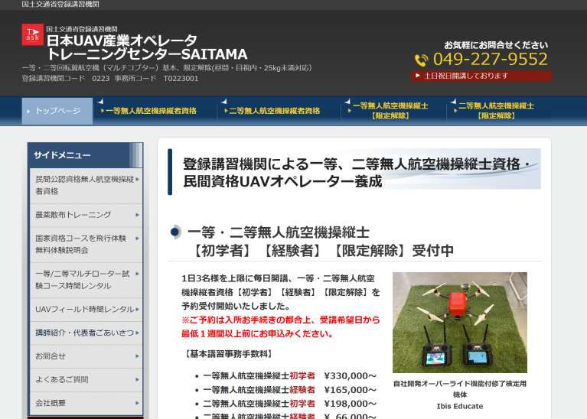
Task: Click the 【基本講習事務手数料】 label
Action: click(228, 353)
